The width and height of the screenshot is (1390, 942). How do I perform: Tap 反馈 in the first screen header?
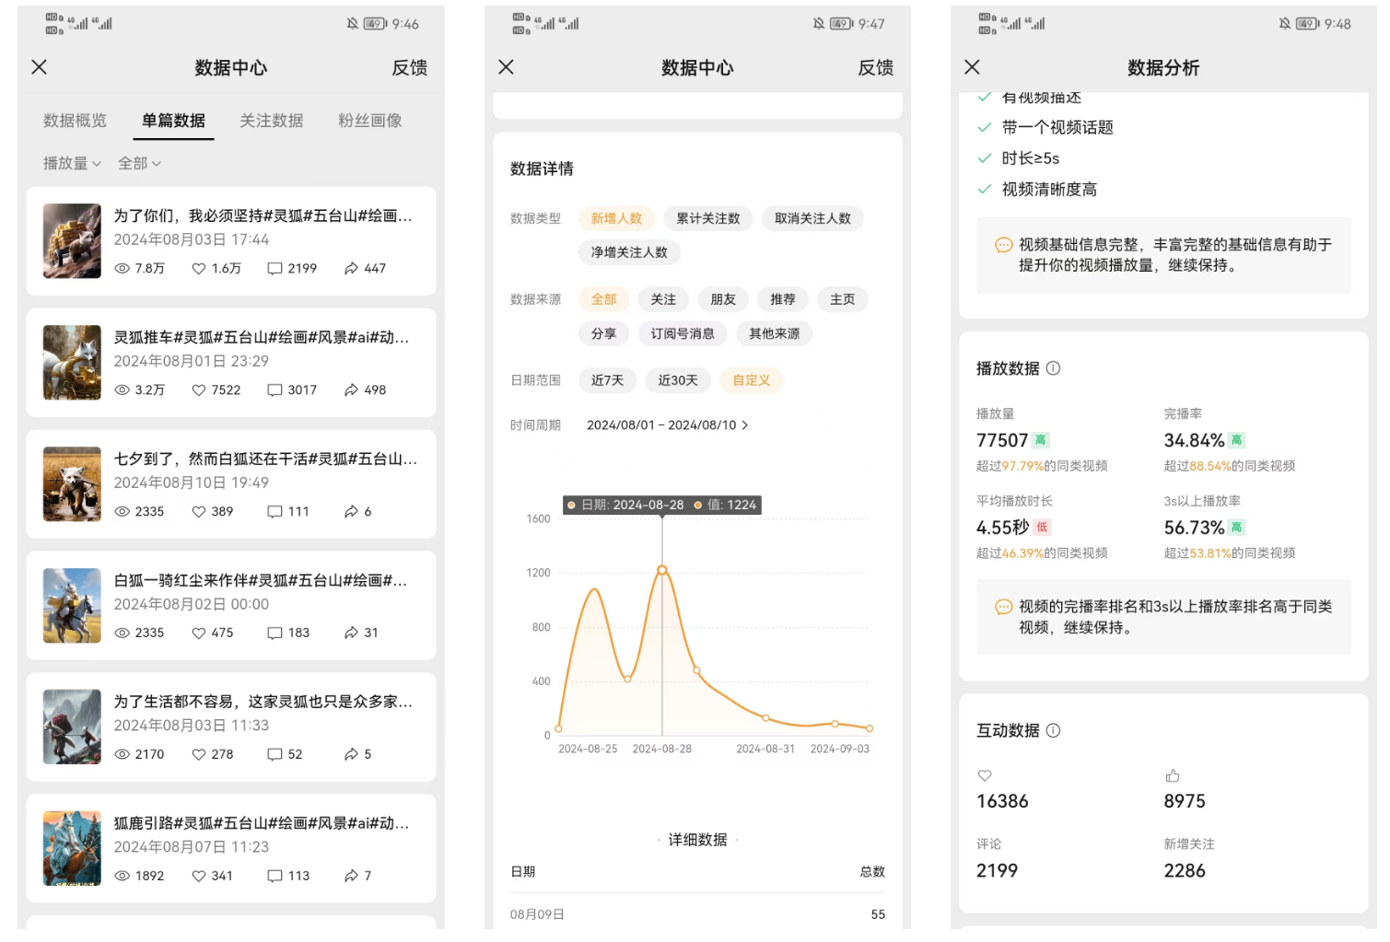pos(409,68)
